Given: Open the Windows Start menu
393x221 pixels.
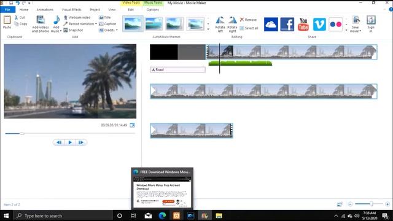Looking at the screenshot, I should [x=6, y=215].
